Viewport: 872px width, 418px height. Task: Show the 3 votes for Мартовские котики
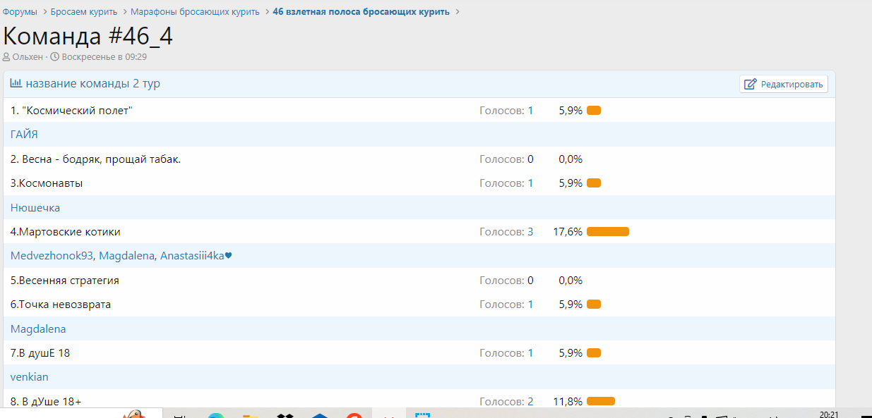tap(530, 232)
